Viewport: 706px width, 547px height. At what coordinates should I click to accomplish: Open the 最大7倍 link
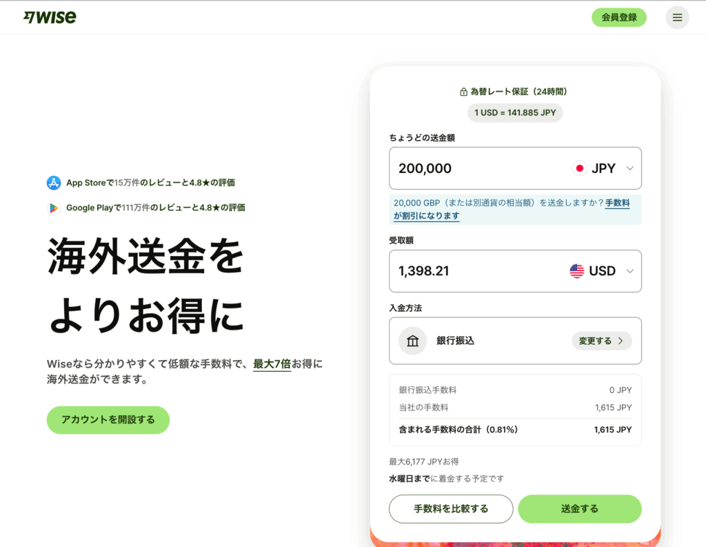pos(272,364)
